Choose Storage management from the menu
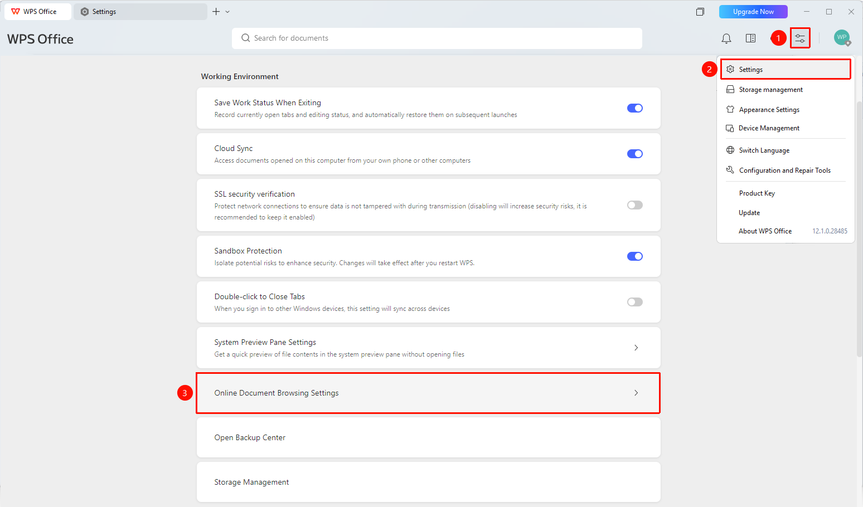The image size is (863, 507). coord(786,90)
